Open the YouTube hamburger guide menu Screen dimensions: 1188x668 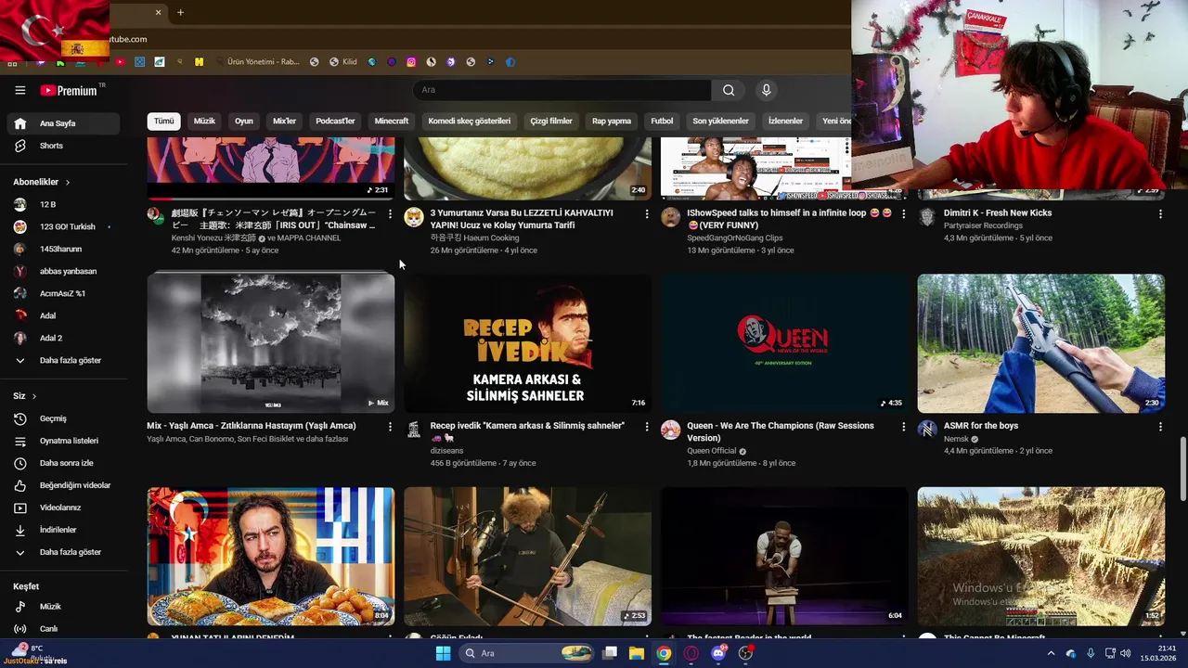coord(19,90)
